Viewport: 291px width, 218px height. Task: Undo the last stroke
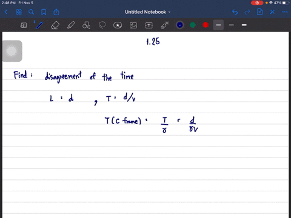click(x=235, y=12)
